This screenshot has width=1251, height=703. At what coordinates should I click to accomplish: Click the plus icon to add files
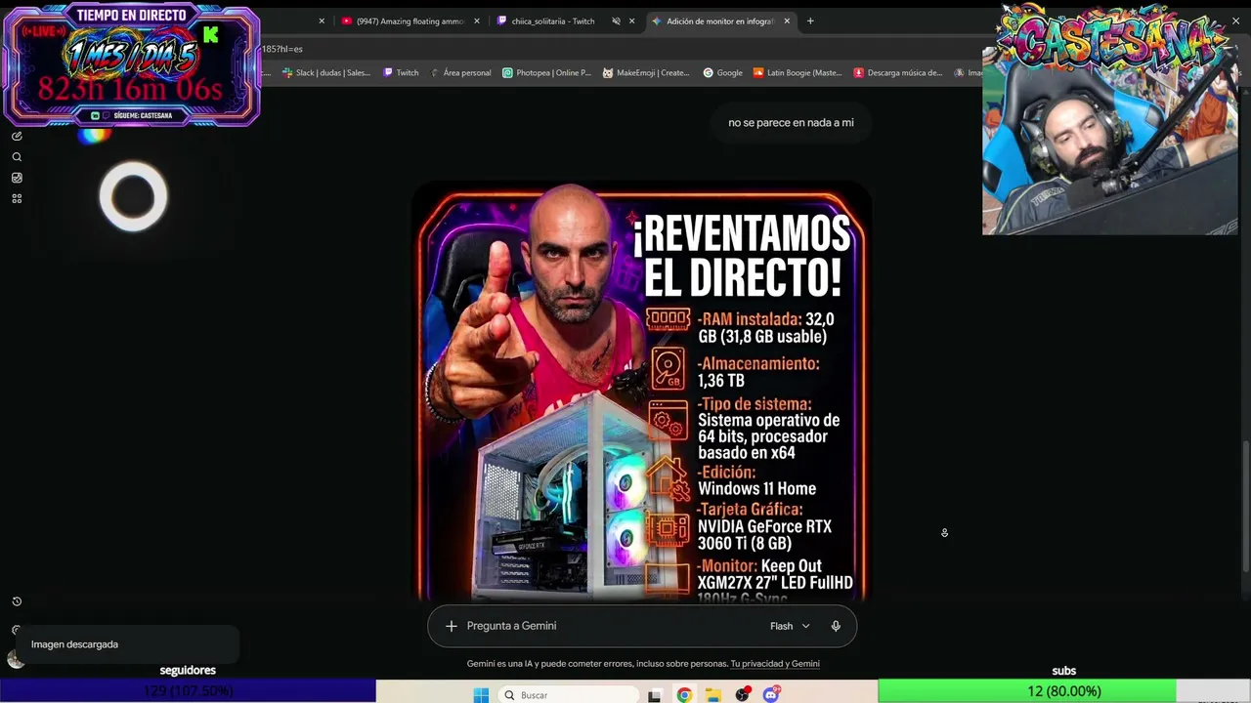point(451,626)
